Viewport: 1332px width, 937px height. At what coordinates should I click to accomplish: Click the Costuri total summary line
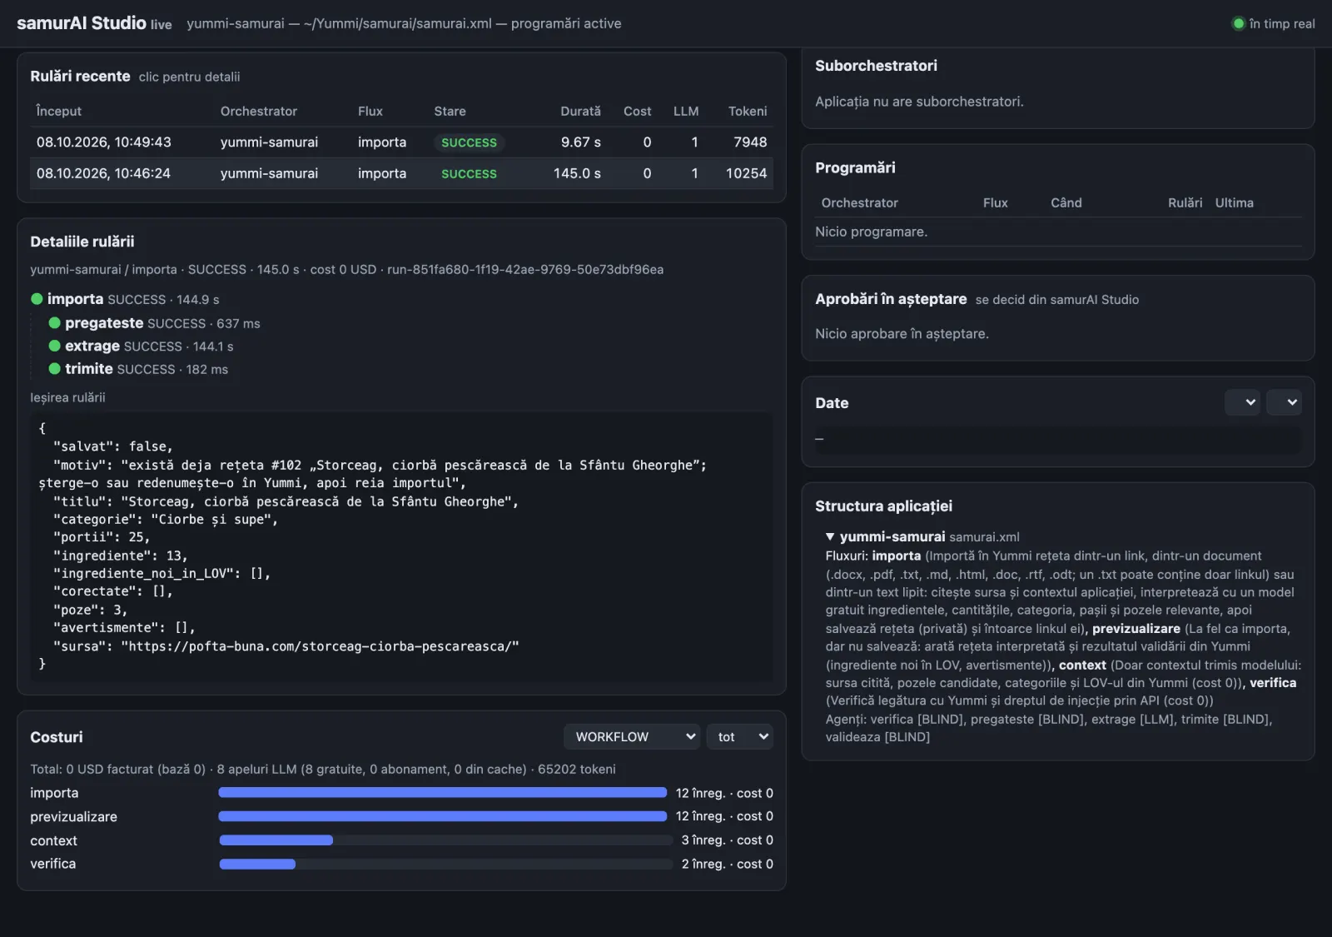[323, 769]
